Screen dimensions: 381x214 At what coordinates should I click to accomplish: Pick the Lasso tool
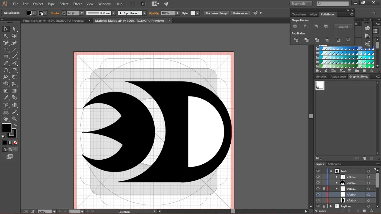[x=14, y=36]
